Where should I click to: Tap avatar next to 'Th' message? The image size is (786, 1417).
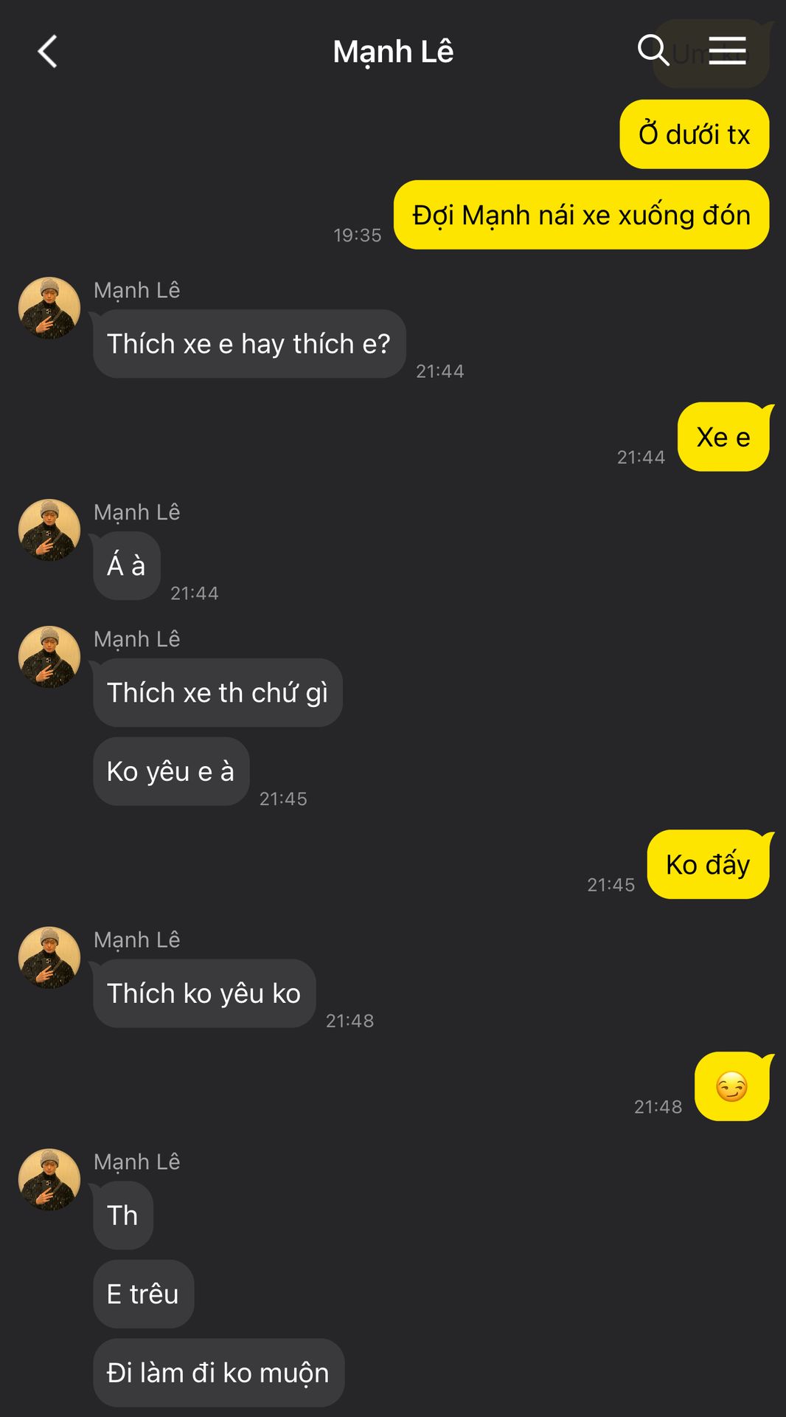point(49,1179)
